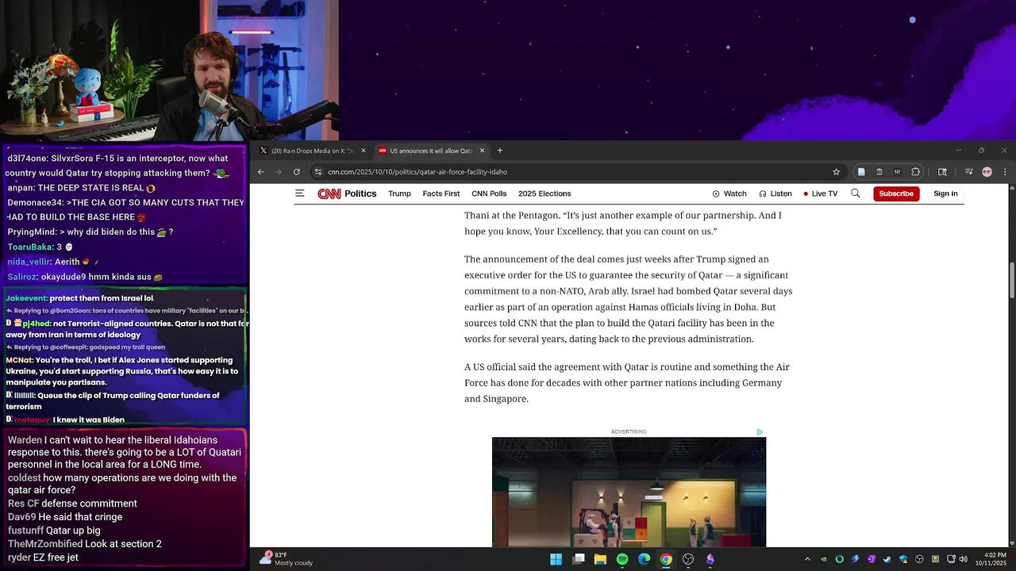The height and width of the screenshot is (571, 1016).
Task: Click the Sign in button
Action: click(x=945, y=194)
